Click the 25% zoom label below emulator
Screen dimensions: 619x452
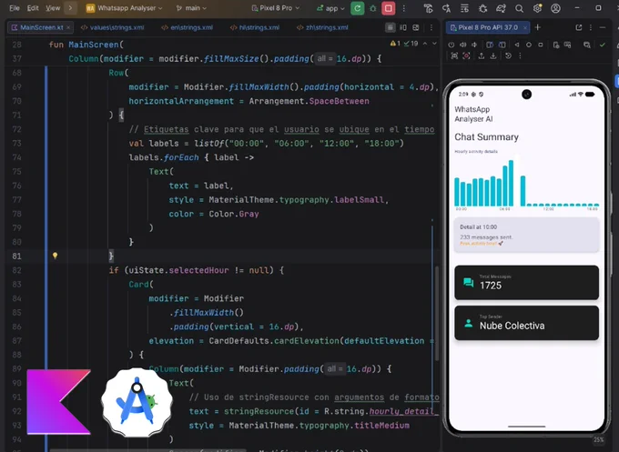(598, 440)
